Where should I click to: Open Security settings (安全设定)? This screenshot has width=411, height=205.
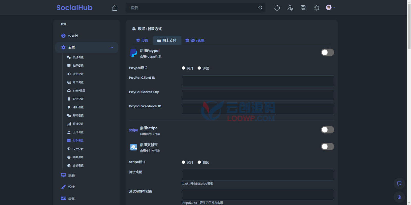coord(78,149)
